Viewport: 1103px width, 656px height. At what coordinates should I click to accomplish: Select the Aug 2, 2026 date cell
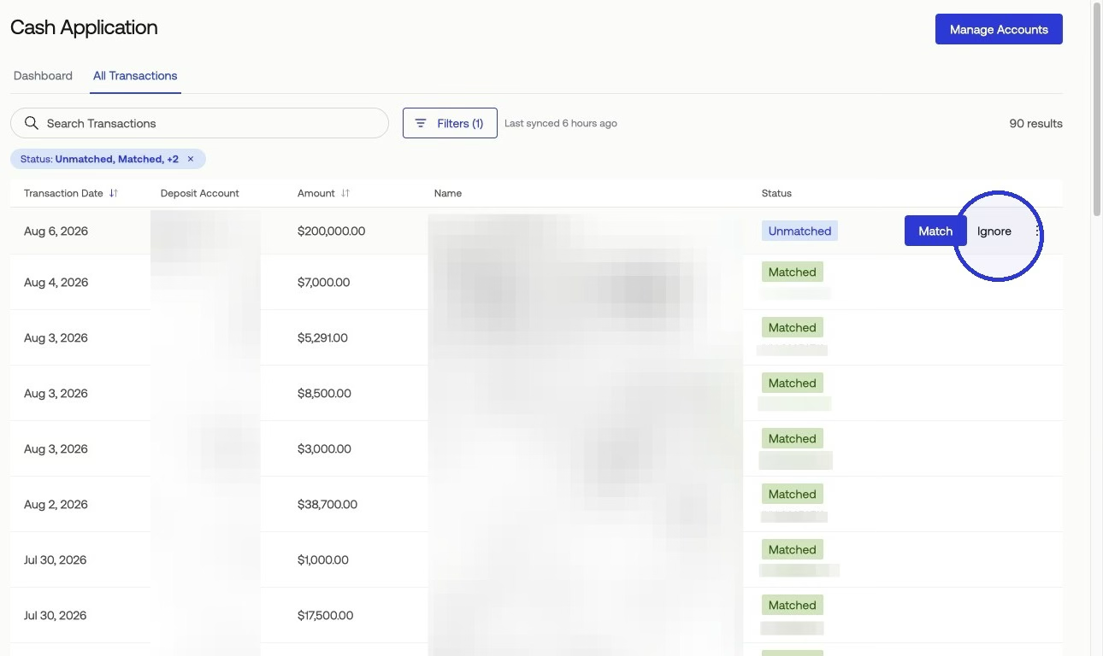(x=56, y=504)
